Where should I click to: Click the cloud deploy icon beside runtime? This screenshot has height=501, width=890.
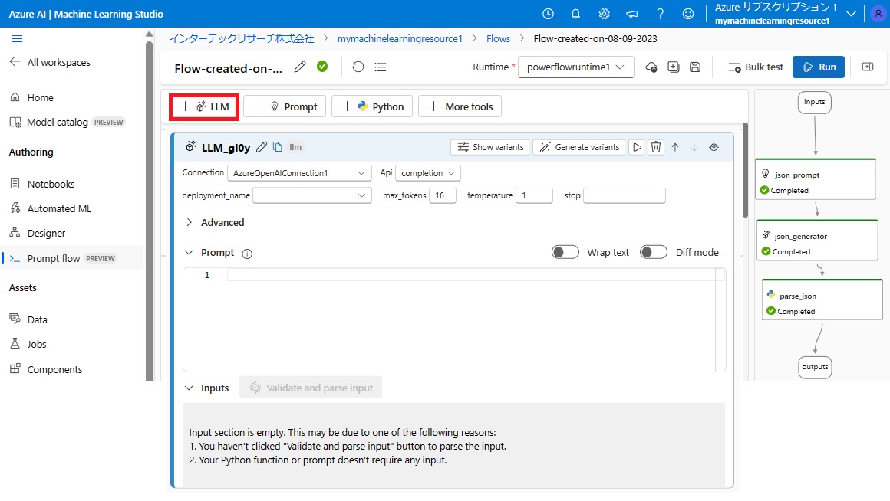click(651, 67)
